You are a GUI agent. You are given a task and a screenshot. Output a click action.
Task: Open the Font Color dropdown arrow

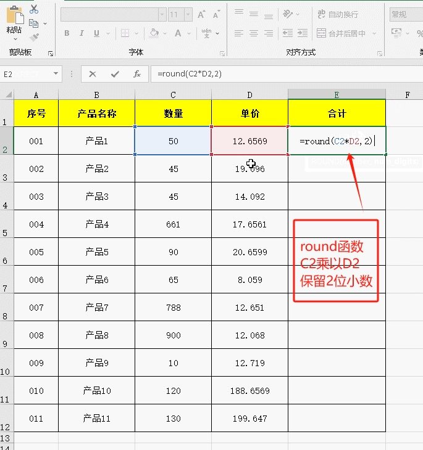(x=189, y=33)
